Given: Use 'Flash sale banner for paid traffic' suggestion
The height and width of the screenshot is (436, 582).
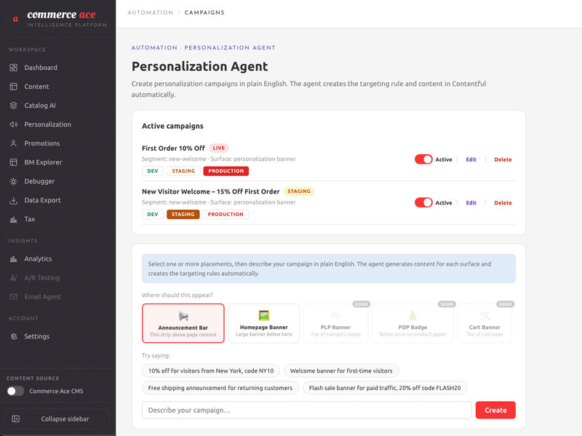Looking at the screenshot, I should (385, 388).
